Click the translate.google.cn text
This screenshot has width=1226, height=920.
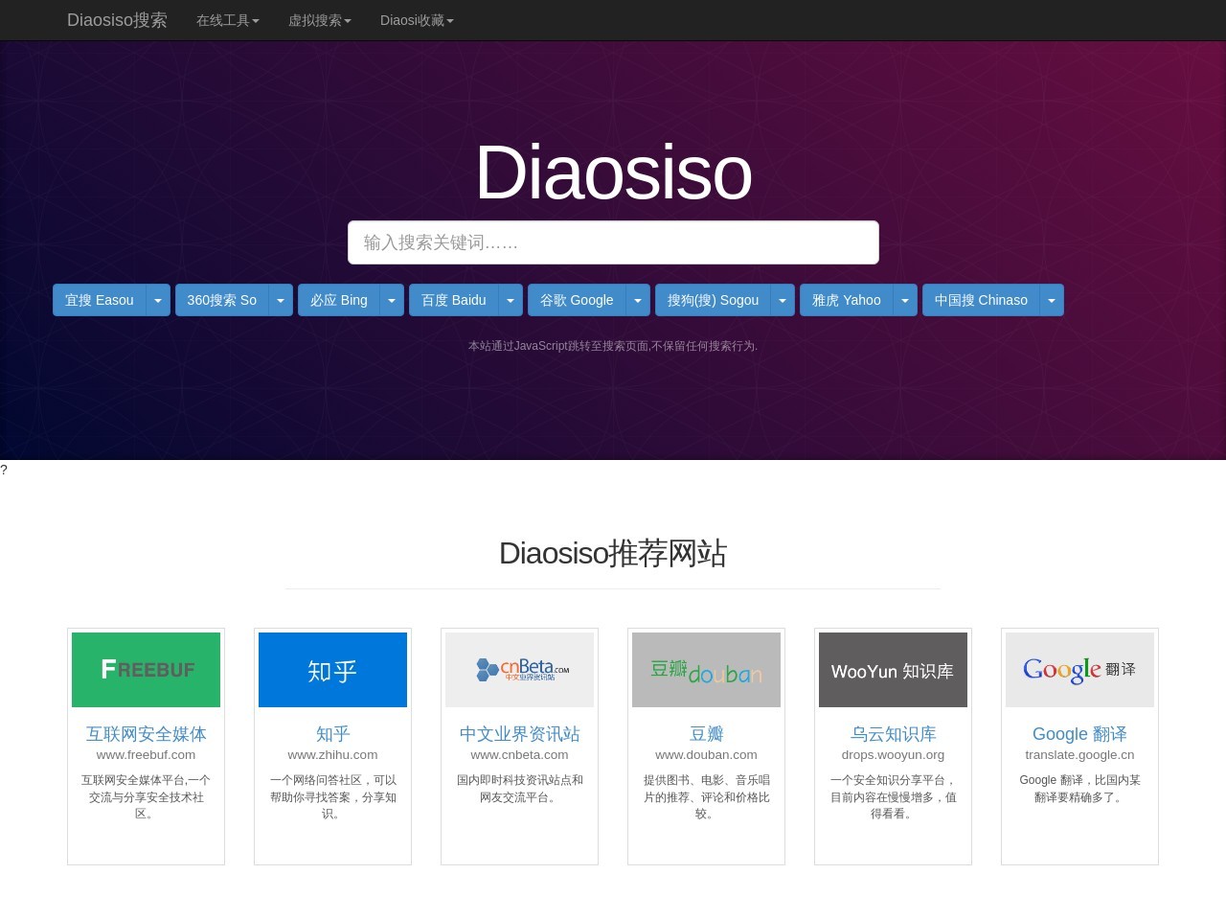(x=1079, y=755)
